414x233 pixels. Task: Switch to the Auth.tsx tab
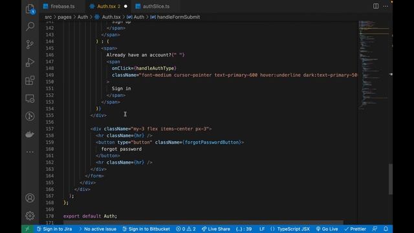pos(108,6)
